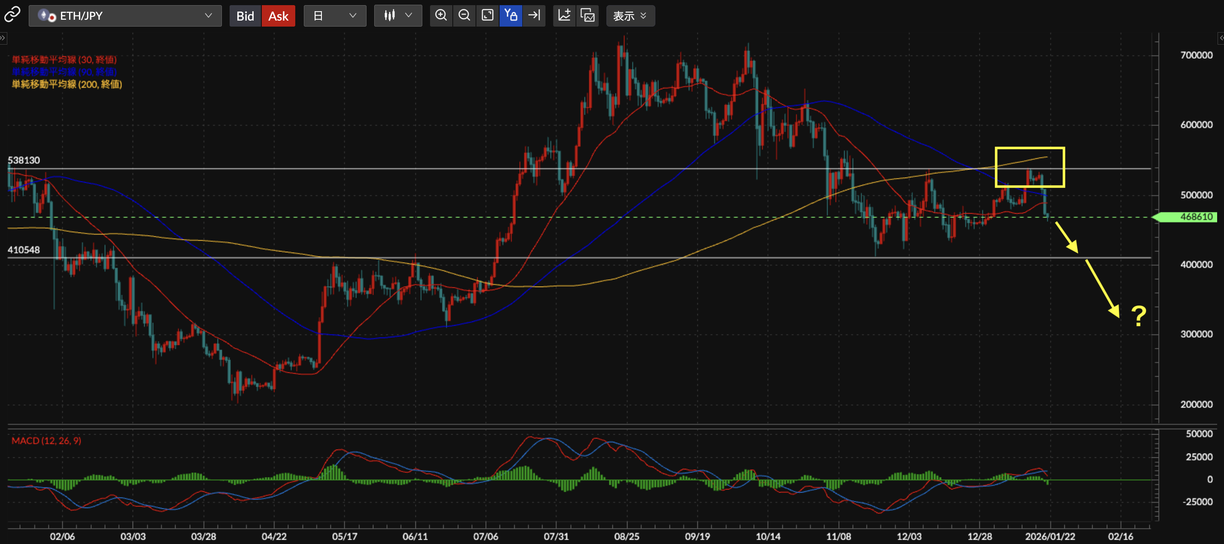Jump to latest candle arrow icon
Image resolution: width=1224 pixels, height=544 pixels.
point(534,16)
